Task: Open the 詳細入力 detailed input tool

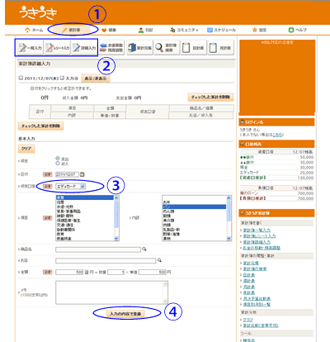Action: pos(84,48)
